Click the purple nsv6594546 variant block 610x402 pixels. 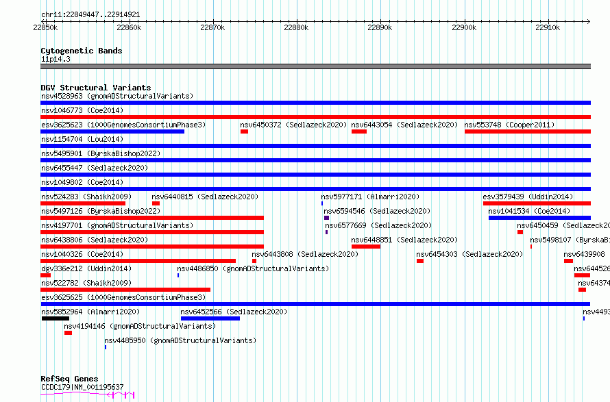[326, 218]
